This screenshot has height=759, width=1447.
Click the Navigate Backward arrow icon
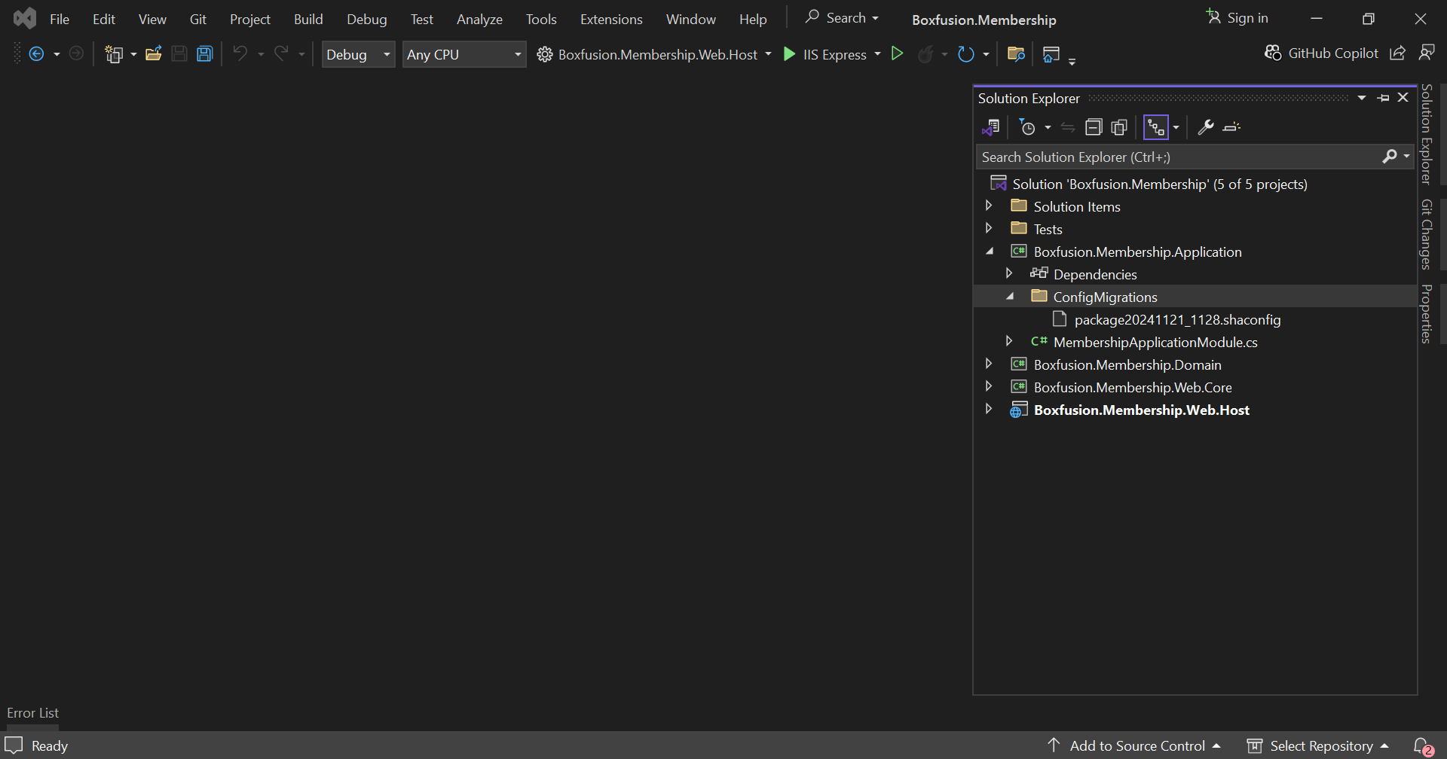click(x=36, y=54)
